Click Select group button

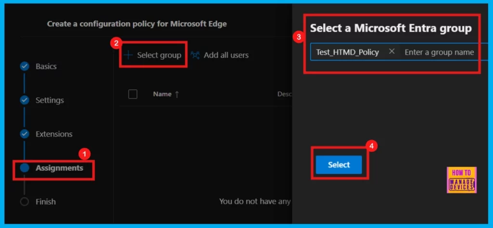[153, 55]
